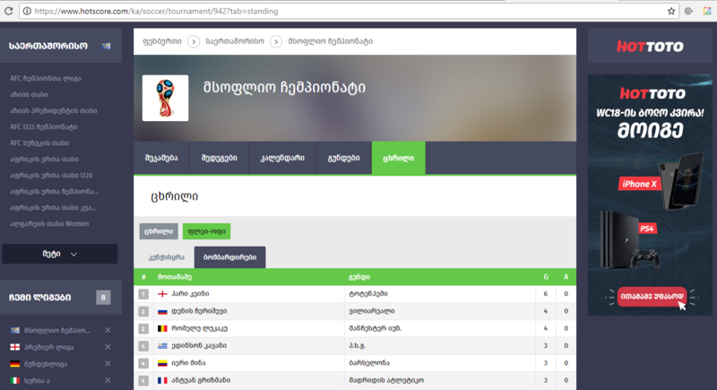Click team name ტოტენჰემი
The image size is (717, 390).
(x=368, y=294)
